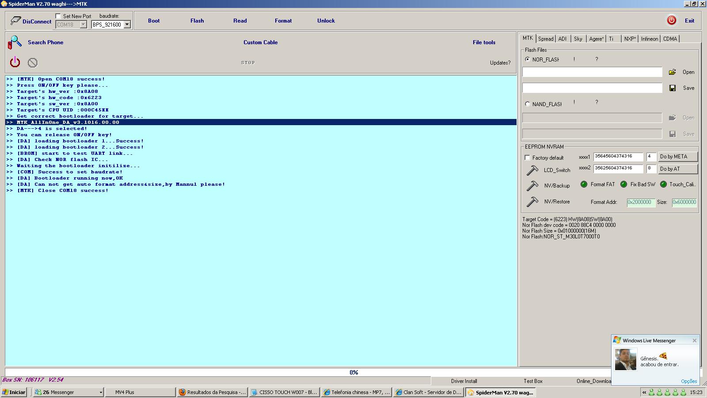Viewport: 707px width, 398px height.
Task: Click the Touch_Cali green indicator
Action: 663,184
